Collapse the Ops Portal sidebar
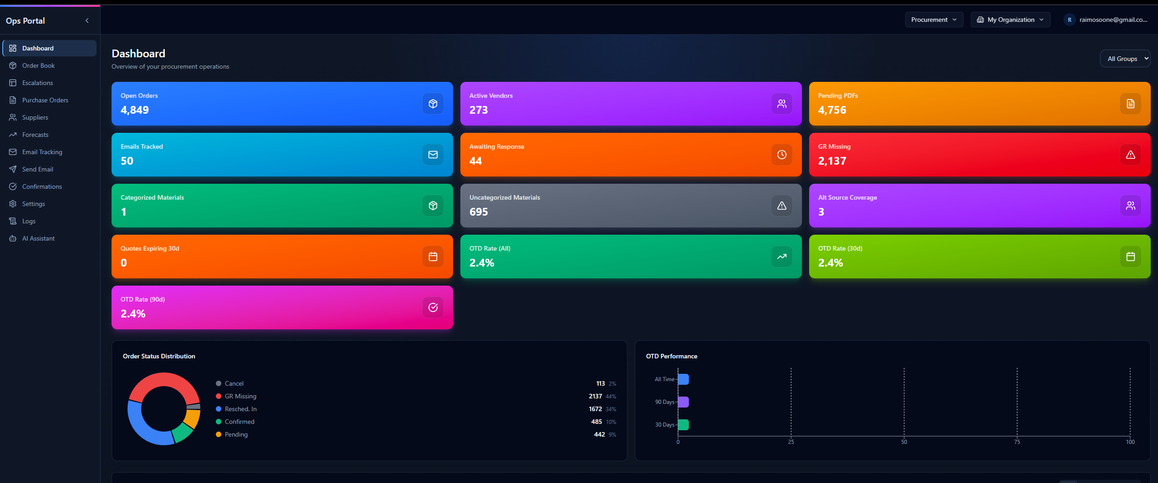The height and width of the screenshot is (483, 1158). (x=87, y=20)
